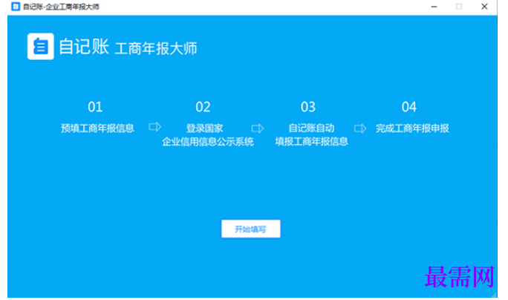Select step 01 预填工商年报信息 text
The width and height of the screenshot is (508, 300).
point(97,128)
